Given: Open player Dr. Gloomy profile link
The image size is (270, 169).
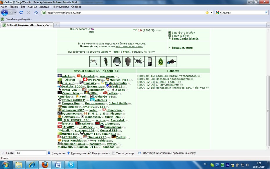Looking at the screenshot, I should coord(107,124).
